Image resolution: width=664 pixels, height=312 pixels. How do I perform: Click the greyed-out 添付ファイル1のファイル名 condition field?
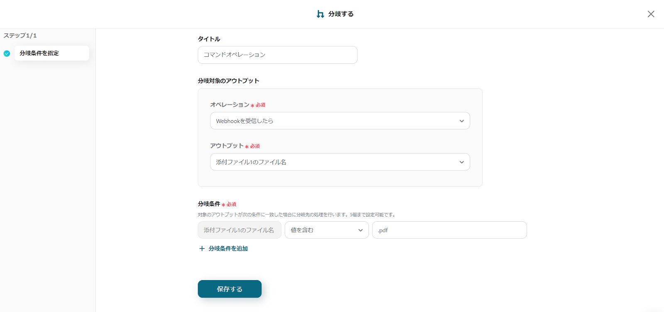[x=239, y=230]
